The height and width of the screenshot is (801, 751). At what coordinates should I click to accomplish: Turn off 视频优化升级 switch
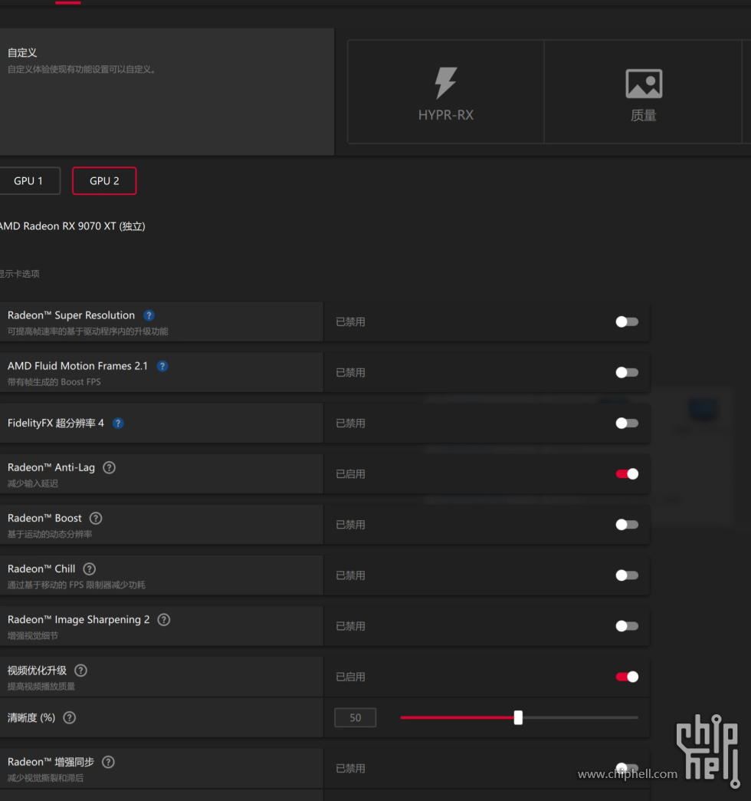(627, 677)
